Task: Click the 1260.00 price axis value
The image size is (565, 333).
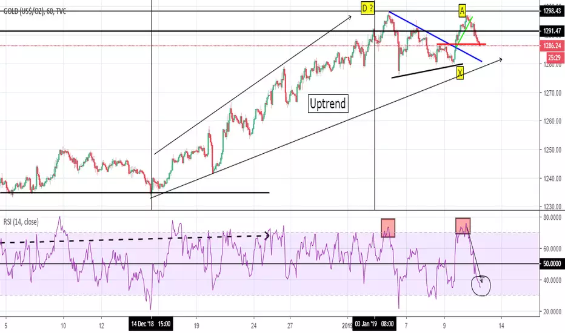Action: 552,121
